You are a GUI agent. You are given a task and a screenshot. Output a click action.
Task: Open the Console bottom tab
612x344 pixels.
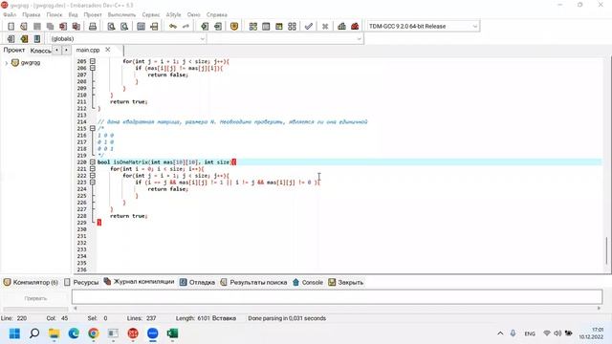[x=308, y=282]
